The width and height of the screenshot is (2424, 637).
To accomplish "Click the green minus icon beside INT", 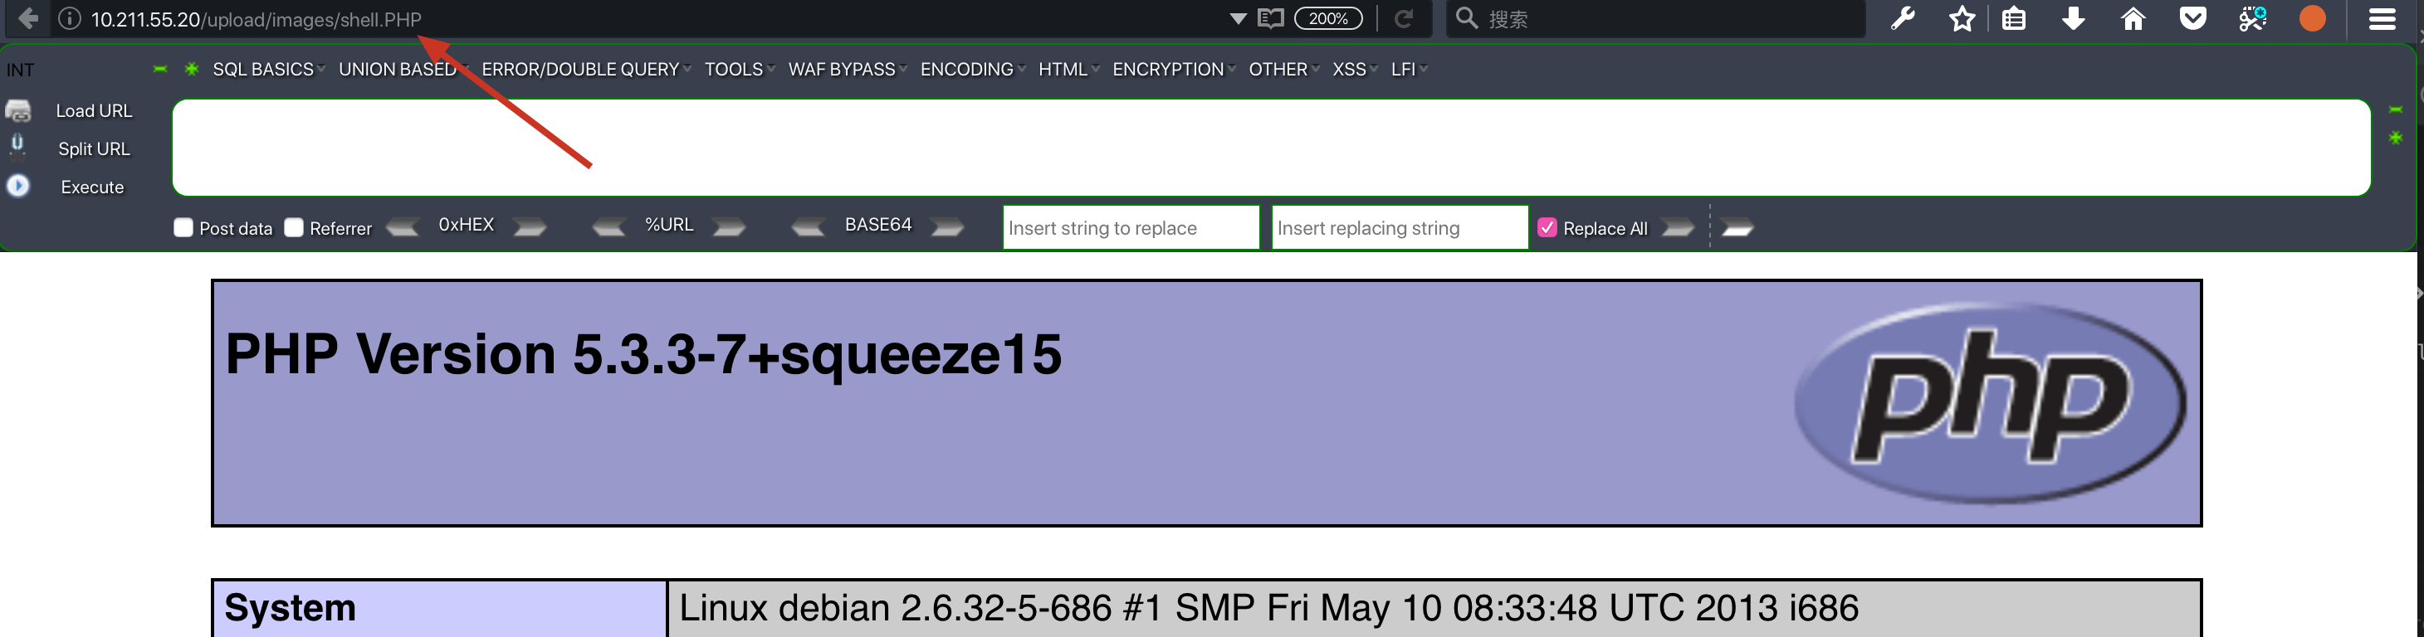I will tap(160, 69).
